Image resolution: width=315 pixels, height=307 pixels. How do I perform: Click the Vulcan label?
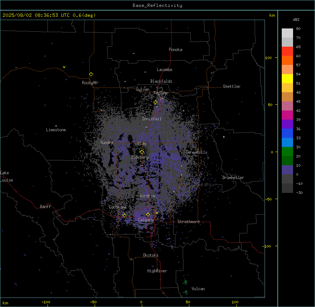(198, 289)
